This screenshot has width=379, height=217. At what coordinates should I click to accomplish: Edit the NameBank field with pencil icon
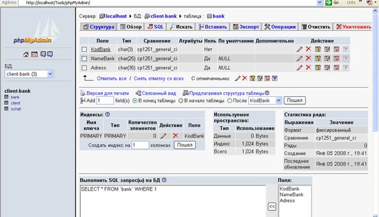point(299,58)
